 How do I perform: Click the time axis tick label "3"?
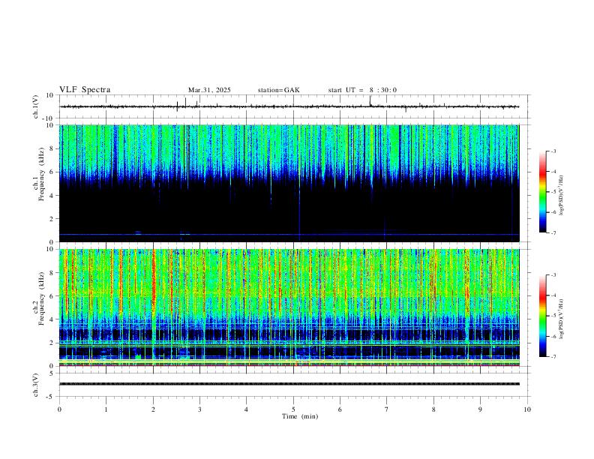tap(199, 409)
